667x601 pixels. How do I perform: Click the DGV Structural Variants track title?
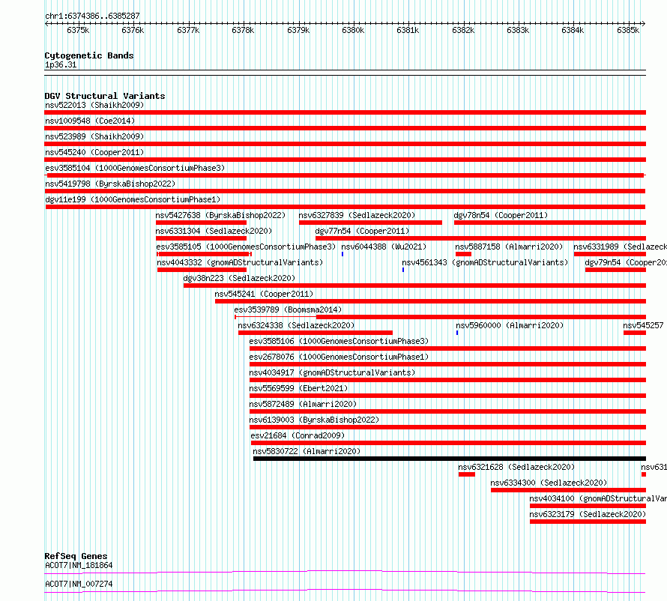[105, 96]
